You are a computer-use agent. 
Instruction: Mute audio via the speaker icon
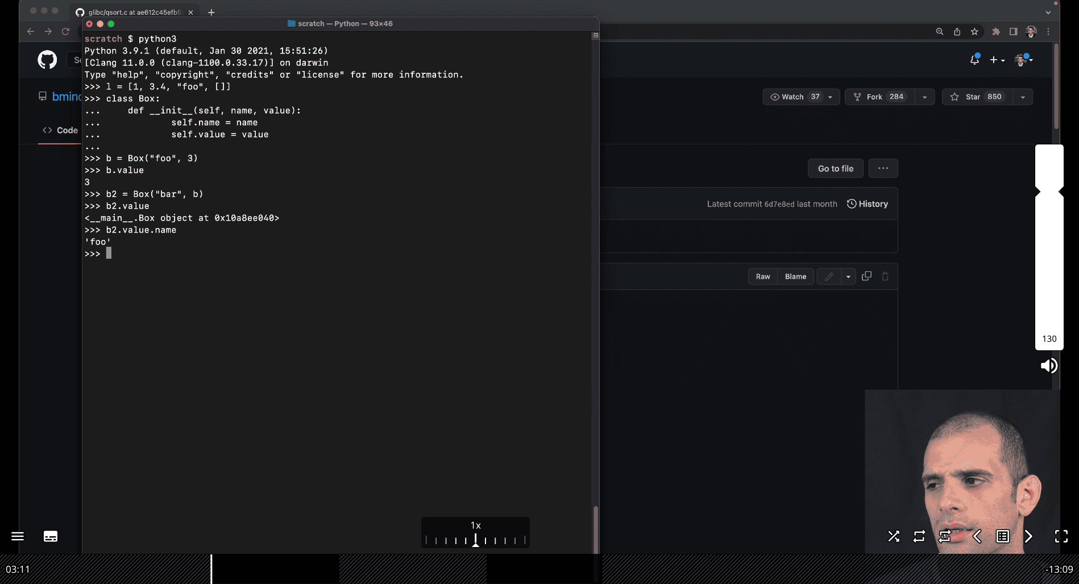(x=1049, y=366)
